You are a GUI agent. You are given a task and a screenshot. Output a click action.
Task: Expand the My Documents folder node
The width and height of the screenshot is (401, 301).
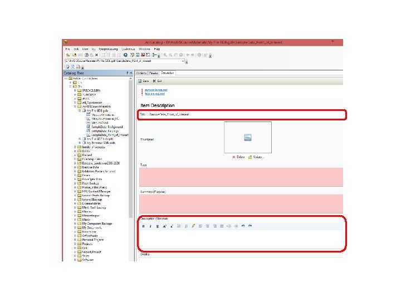(x=75, y=227)
